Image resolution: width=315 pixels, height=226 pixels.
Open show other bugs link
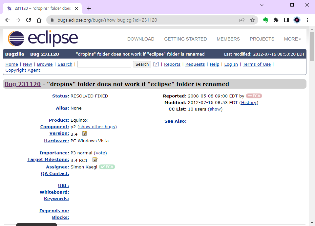[x=97, y=127]
